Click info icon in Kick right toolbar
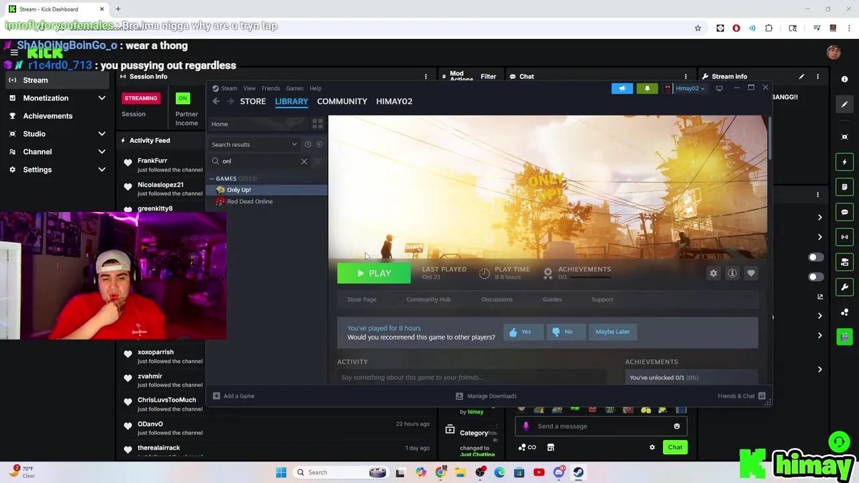The height and width of the screenshot is (483, 859). (844, 79)
